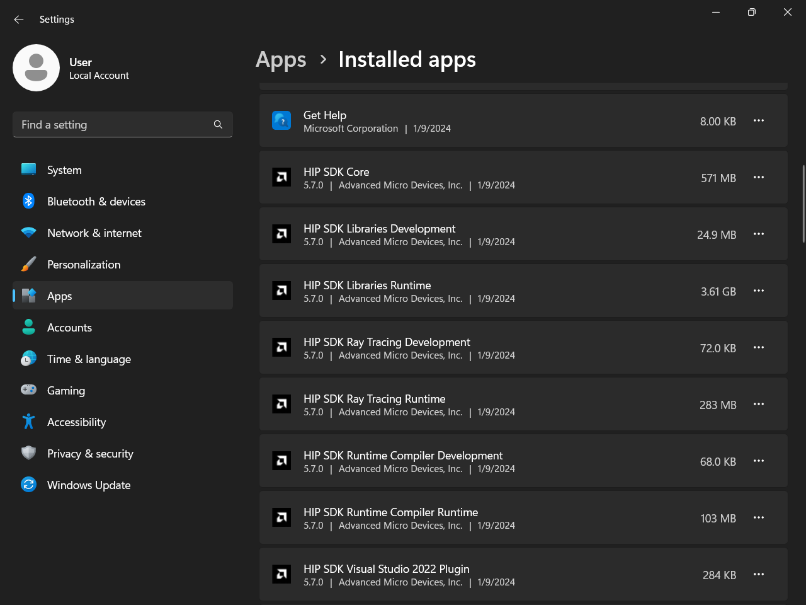Image resolution: width=806 pixels, height=605 pixels.
Task: Navigate to Apps breadcrumb link
Action: pyautogui.click(x=281, y=60)
